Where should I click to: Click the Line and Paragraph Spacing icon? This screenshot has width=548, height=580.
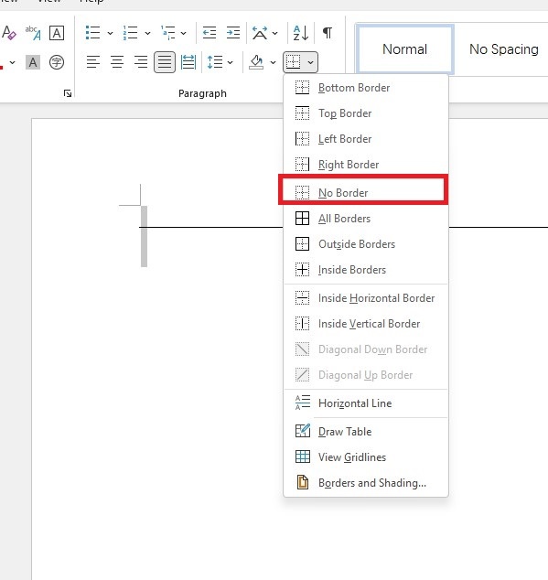click(x=215, y=62)
